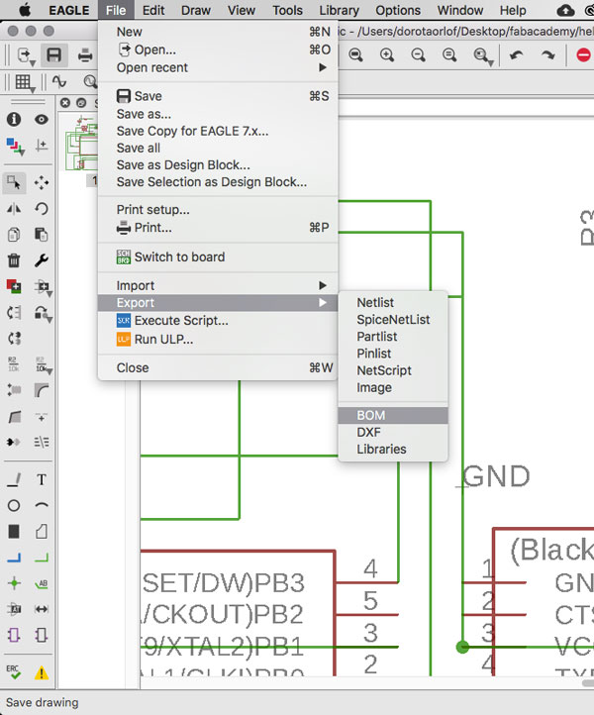The width and height of the screenshot is (594, 715).
Task: Select the Mark origin tool
Action: (x=42, y=146)
